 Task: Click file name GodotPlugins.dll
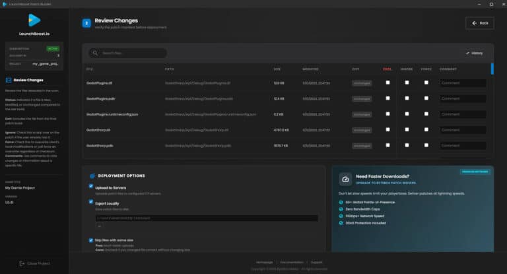click(99, 83)
